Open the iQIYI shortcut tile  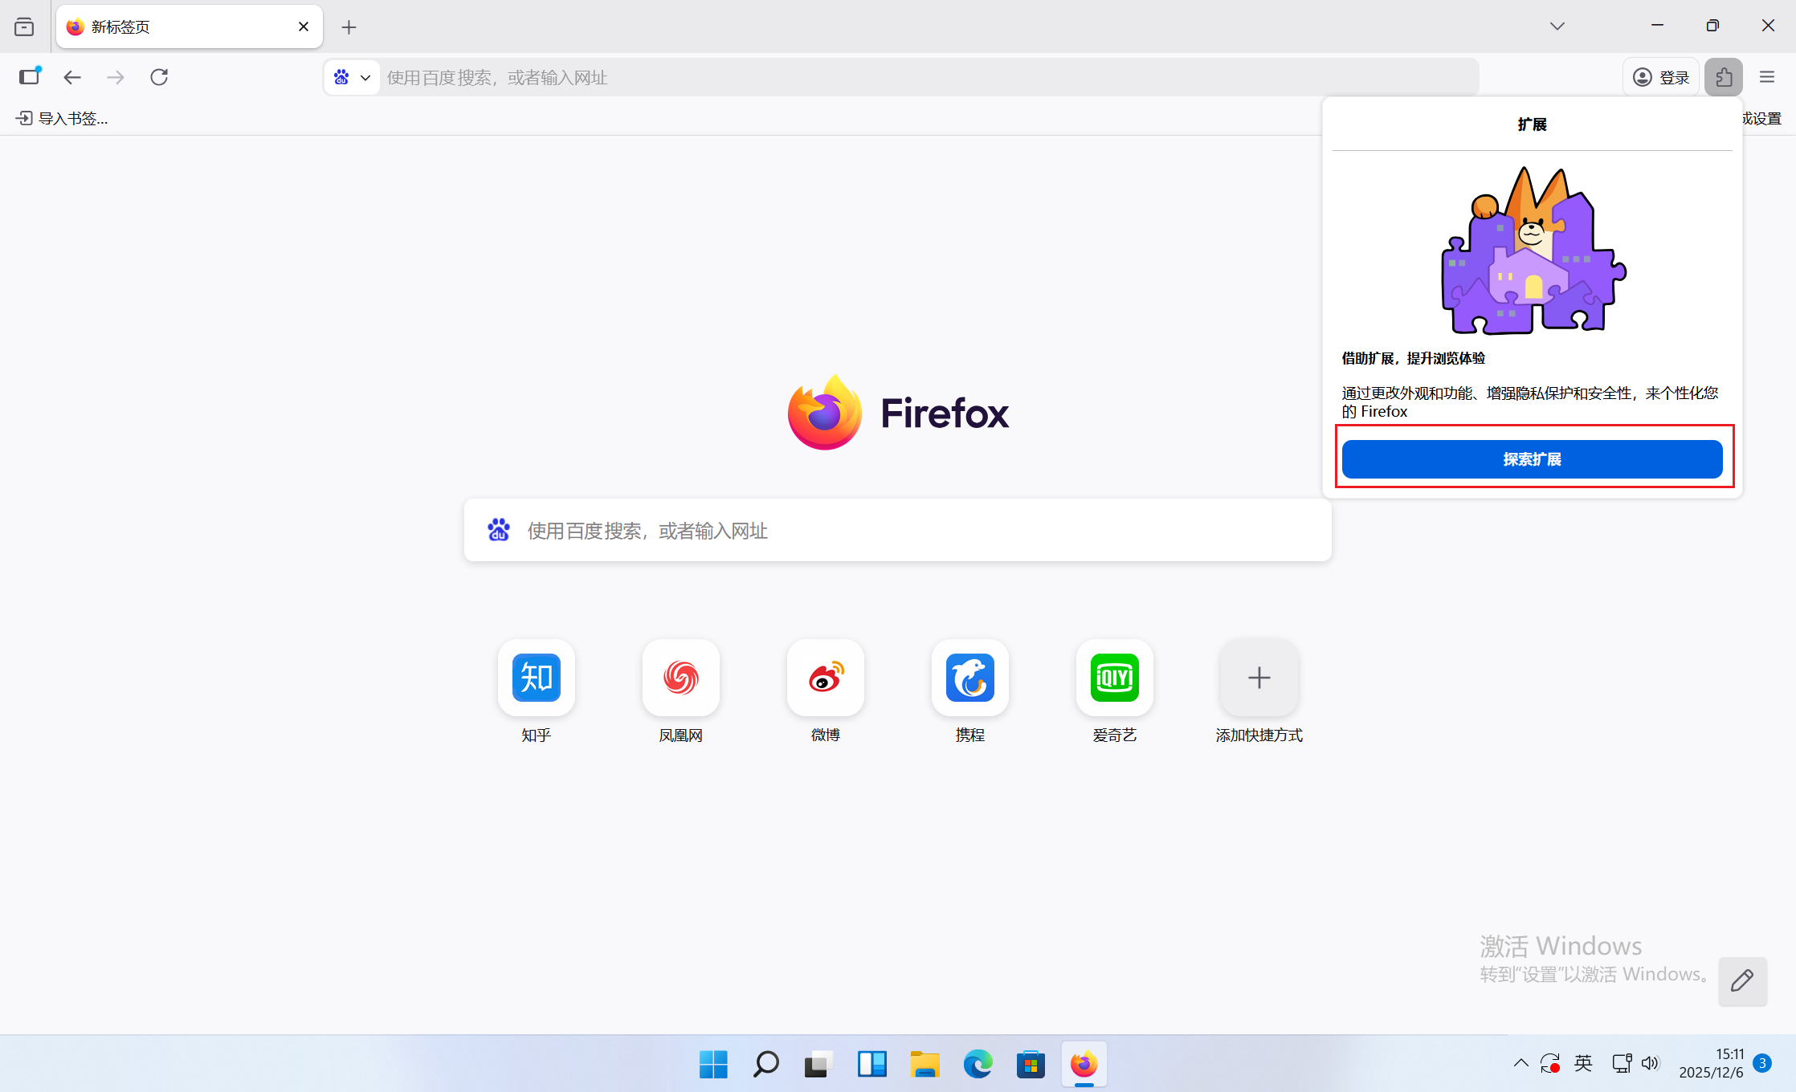(x=1114, y=678)
